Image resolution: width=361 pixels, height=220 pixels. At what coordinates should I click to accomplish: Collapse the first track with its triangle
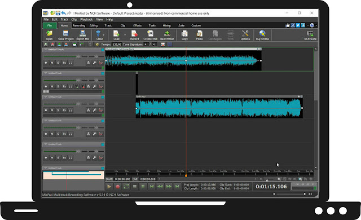[45, 50]
